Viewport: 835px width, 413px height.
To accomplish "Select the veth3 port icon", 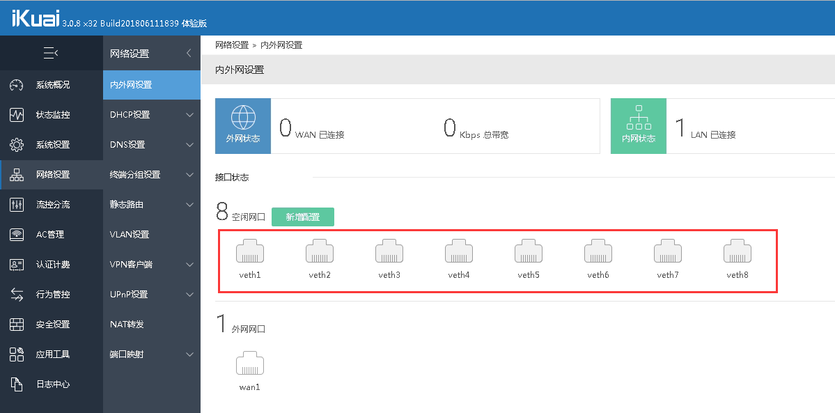I will click(389, 251).
